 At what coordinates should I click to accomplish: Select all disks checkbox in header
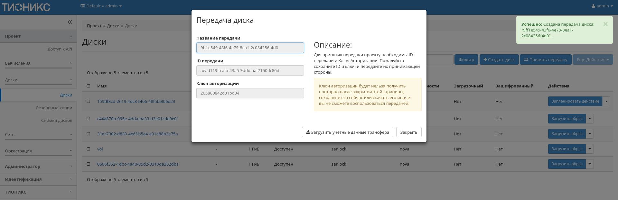pyautogui.click(x=89, y=86)
